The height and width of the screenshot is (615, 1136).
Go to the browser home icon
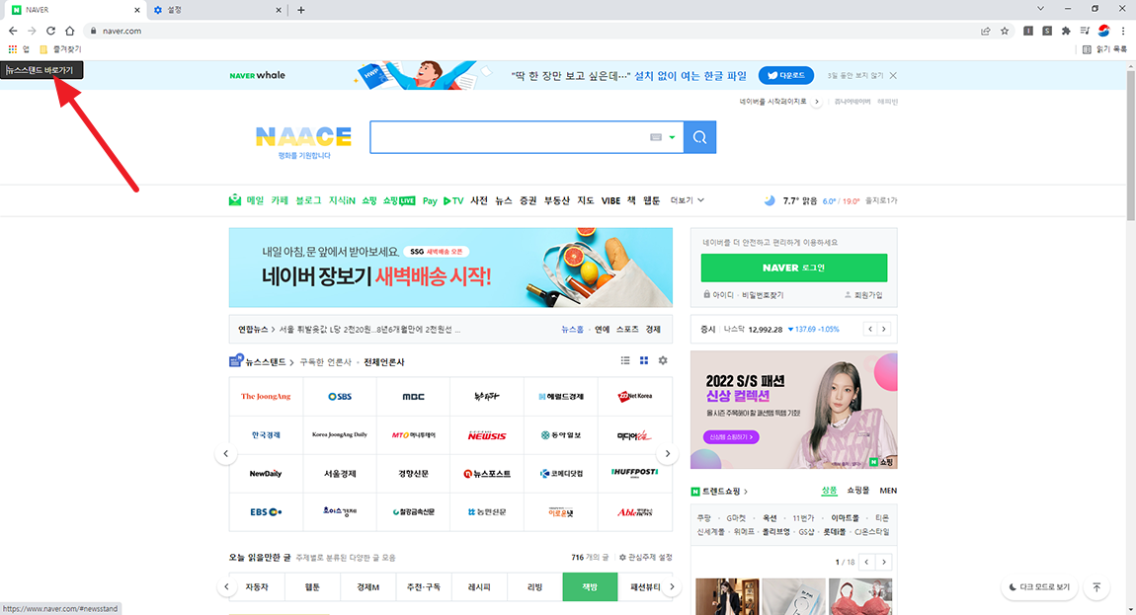point(69,31)
